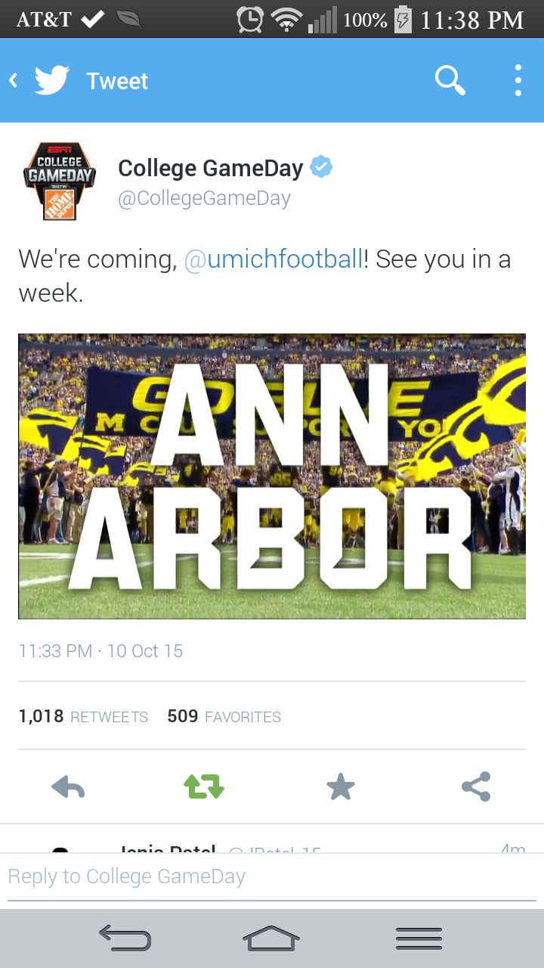Tap the Twitter bird logo
Viewport: 544px width, 968px height.
52,80
